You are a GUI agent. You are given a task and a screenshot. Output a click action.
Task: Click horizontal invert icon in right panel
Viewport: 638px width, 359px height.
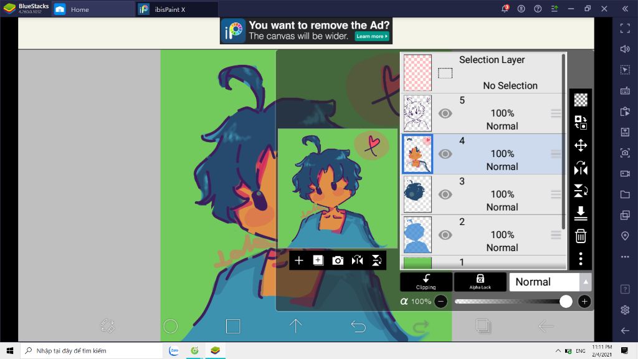[x=581, y=168]
